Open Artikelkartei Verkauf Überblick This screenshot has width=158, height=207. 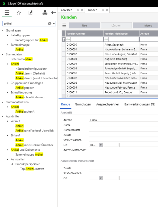coord(34,131)
